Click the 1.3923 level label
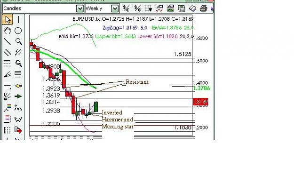 point(51,89)
